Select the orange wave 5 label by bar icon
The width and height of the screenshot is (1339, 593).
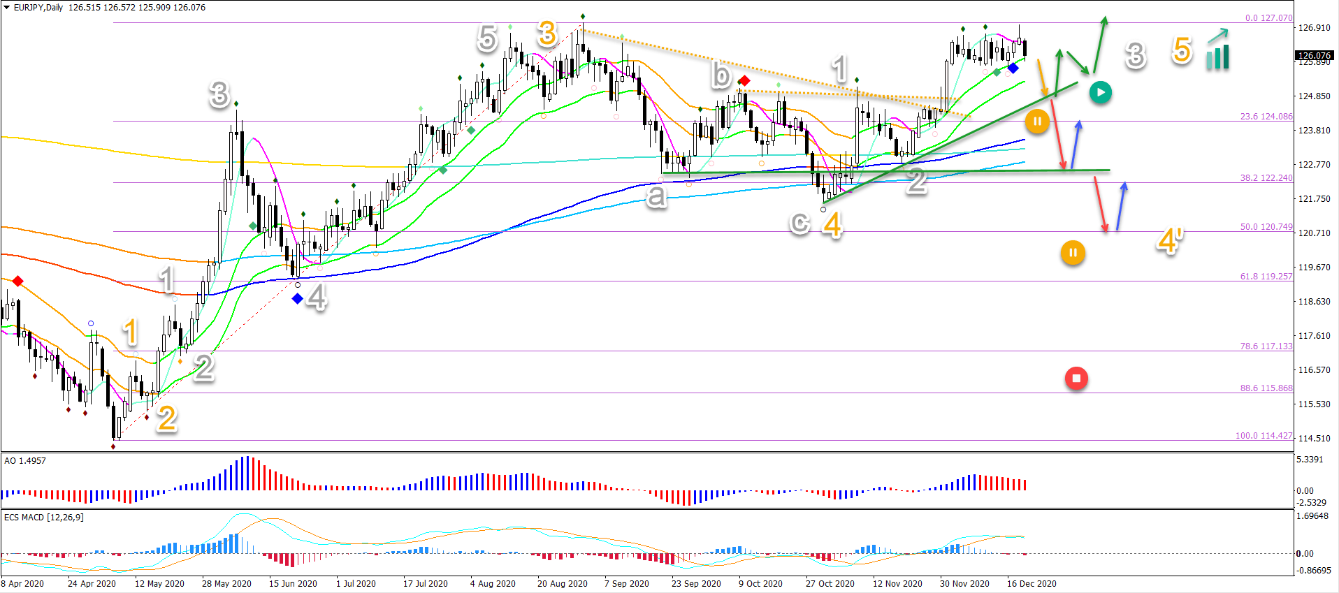pos(1182,50)
